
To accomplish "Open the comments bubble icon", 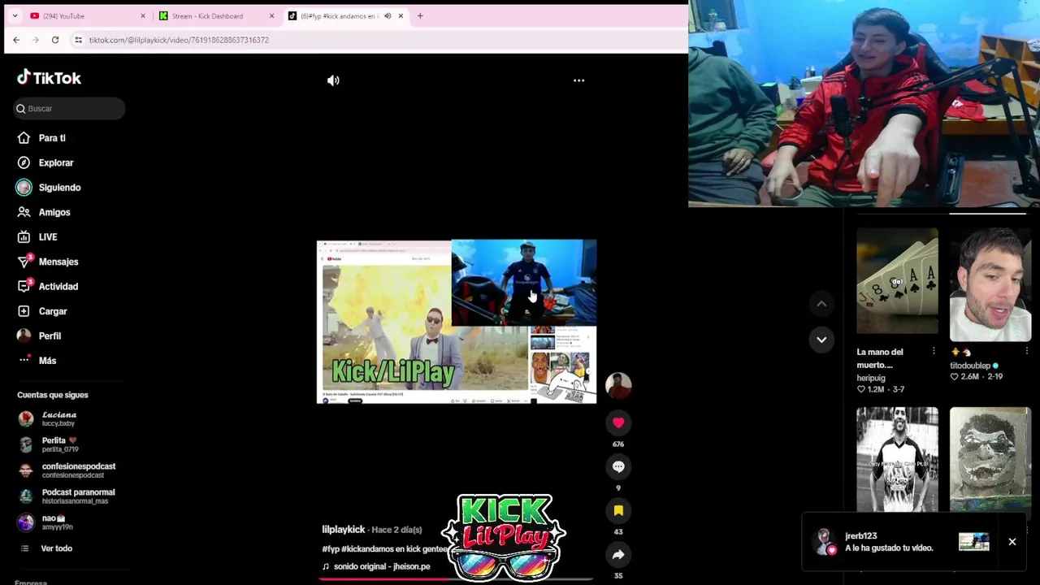I will (x=618, y=466).
